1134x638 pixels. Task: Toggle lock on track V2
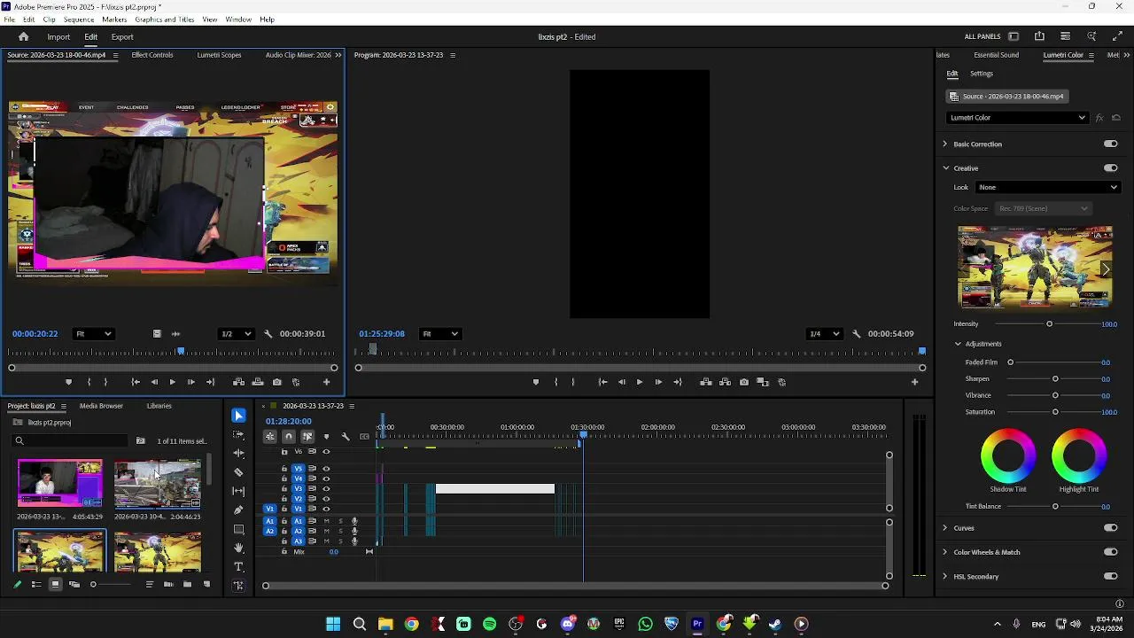point(284,499)
